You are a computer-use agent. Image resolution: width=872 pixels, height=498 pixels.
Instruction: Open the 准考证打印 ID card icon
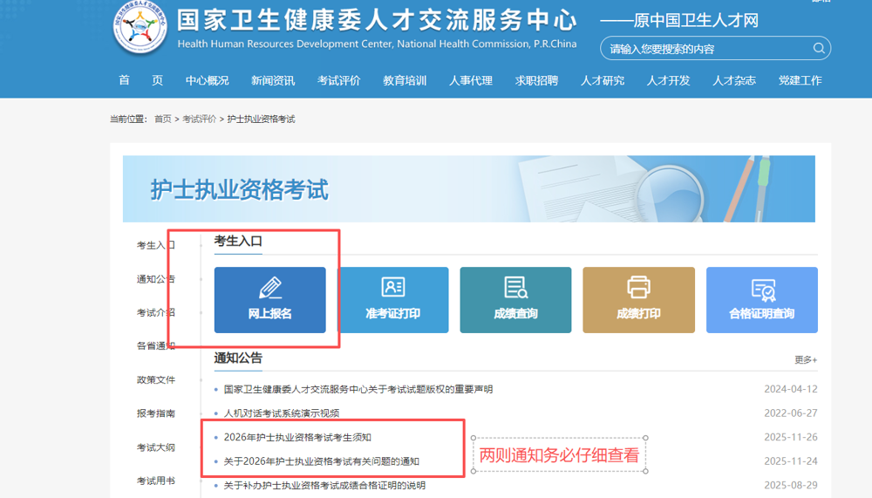(392, 287)
